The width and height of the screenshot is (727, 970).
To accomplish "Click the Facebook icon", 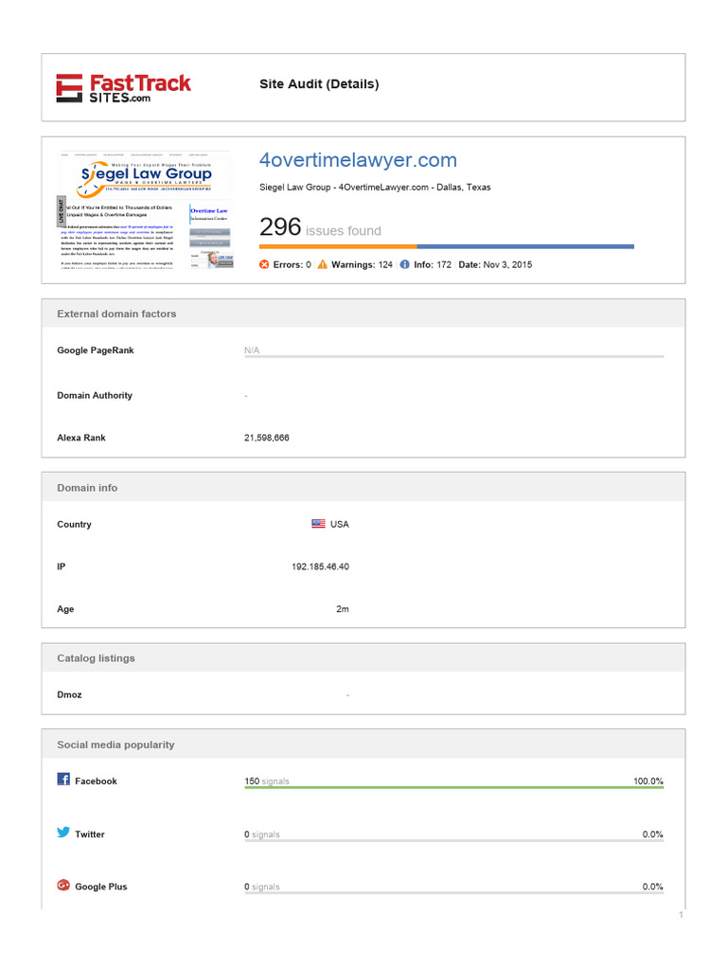I will coord(63,780).
